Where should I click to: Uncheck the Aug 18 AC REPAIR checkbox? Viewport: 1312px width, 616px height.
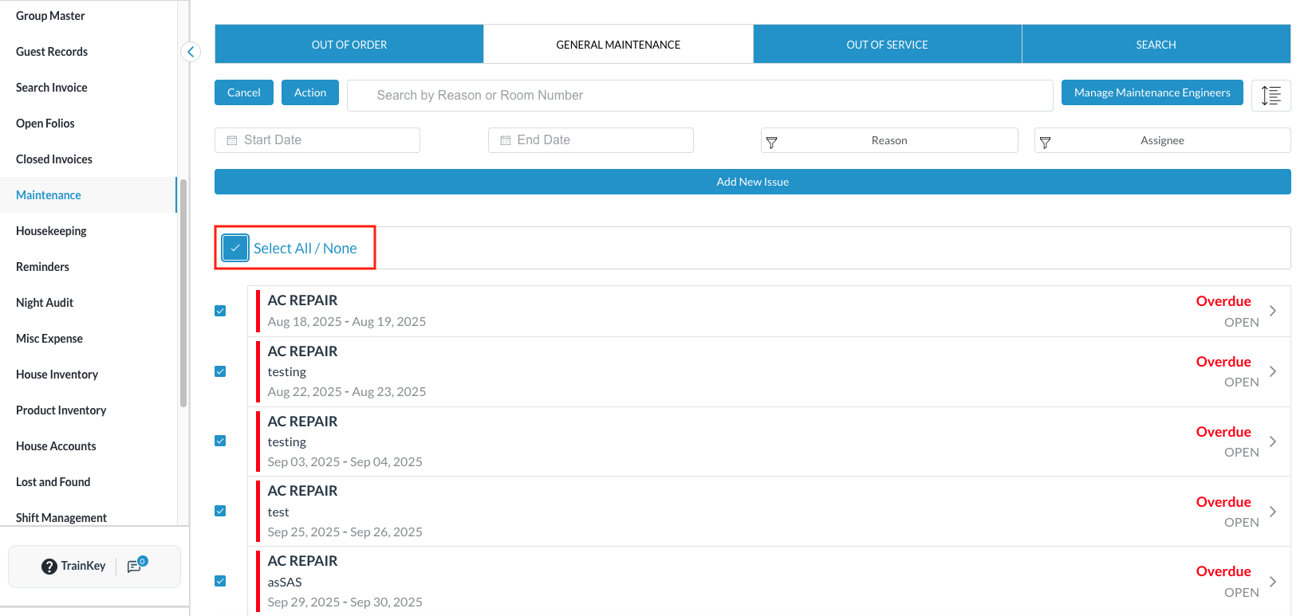point(220,311)
